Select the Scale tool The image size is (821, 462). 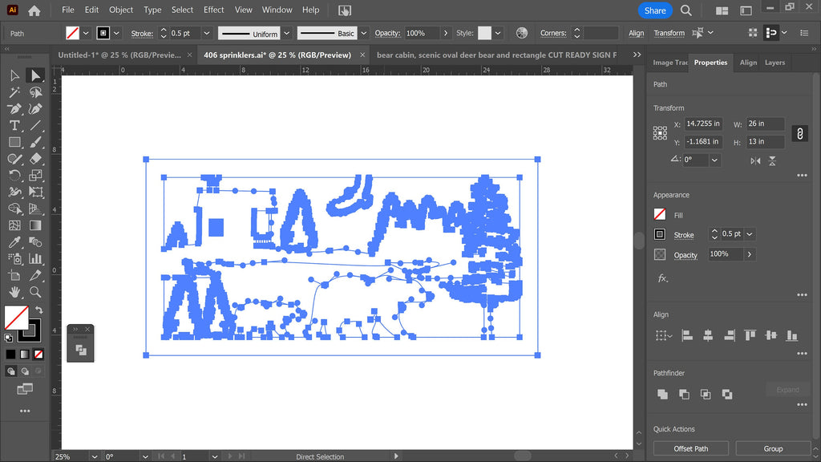click(35, 176)
